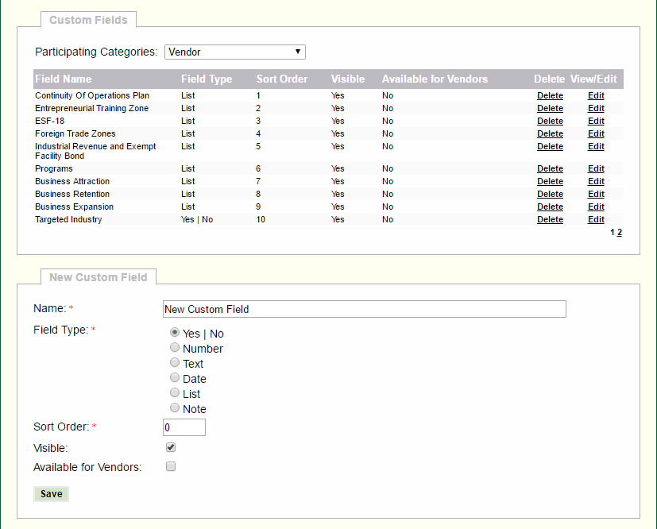Select the List field type radio

(x=175, y=393)
